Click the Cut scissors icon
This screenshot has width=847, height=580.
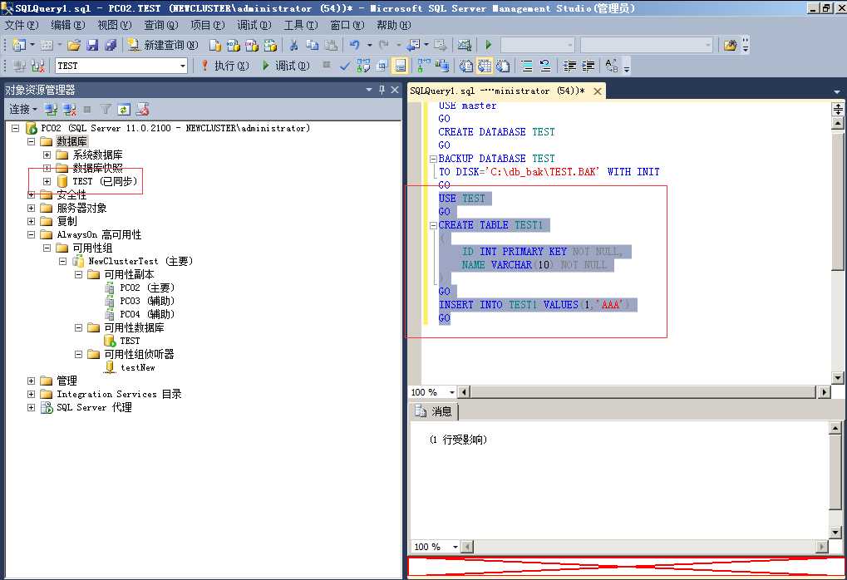pos(294,46)
